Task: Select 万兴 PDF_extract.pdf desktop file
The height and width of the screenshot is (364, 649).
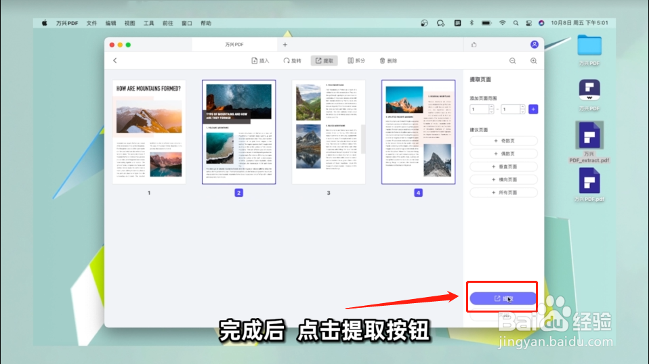Action: (x=589, y=142)
